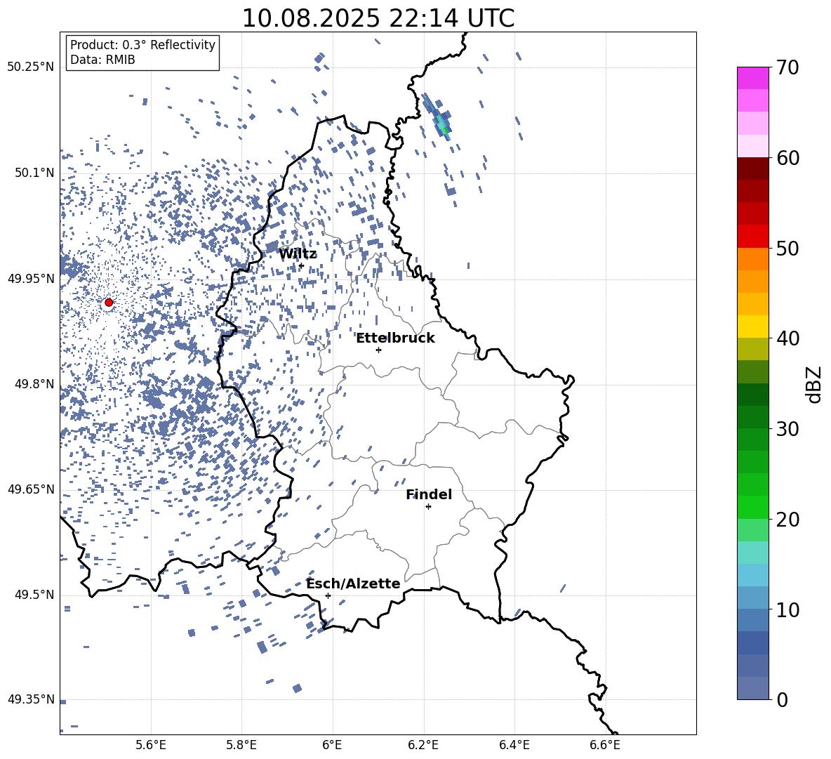This screenshot has height=759, width=831.
Task: Click the Ettelbruck station cross marker
Action: pyautogui.click(x=378, y=350)
